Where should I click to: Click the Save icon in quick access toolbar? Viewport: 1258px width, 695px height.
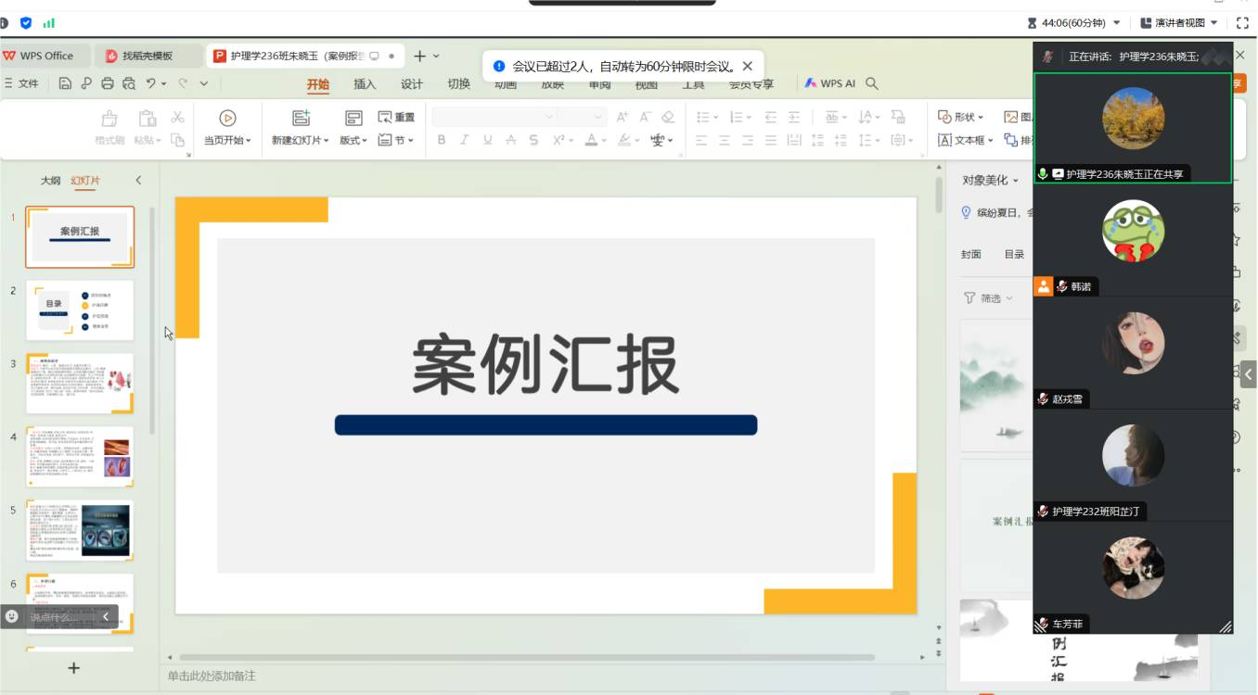click(65, 83)
